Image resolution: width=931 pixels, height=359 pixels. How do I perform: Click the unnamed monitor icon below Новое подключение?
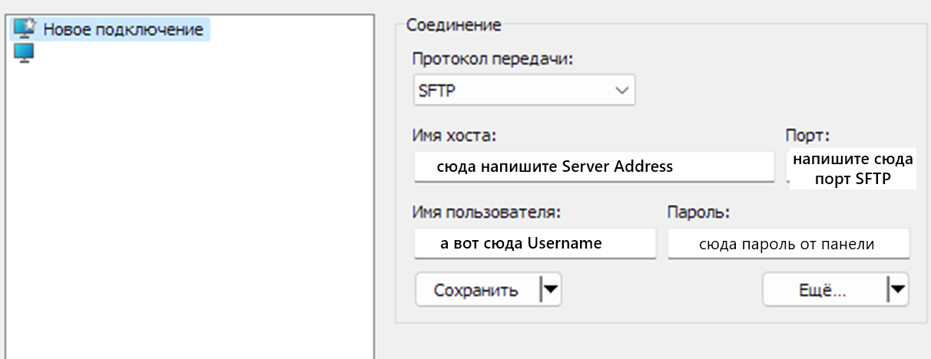[x=25, y=54]
